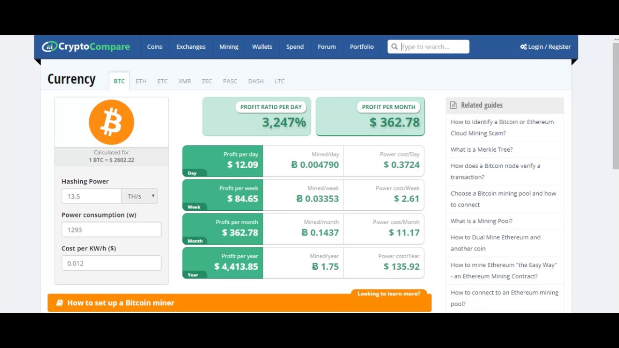Click the Currency heading
The image size is (619, 348).
coord(72,79)
